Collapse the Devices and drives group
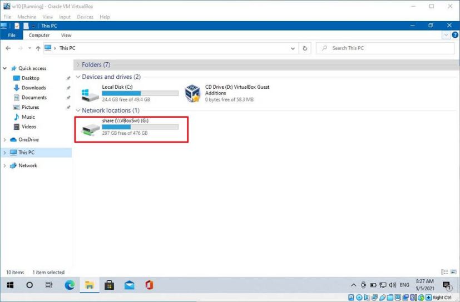 point(78,77)
